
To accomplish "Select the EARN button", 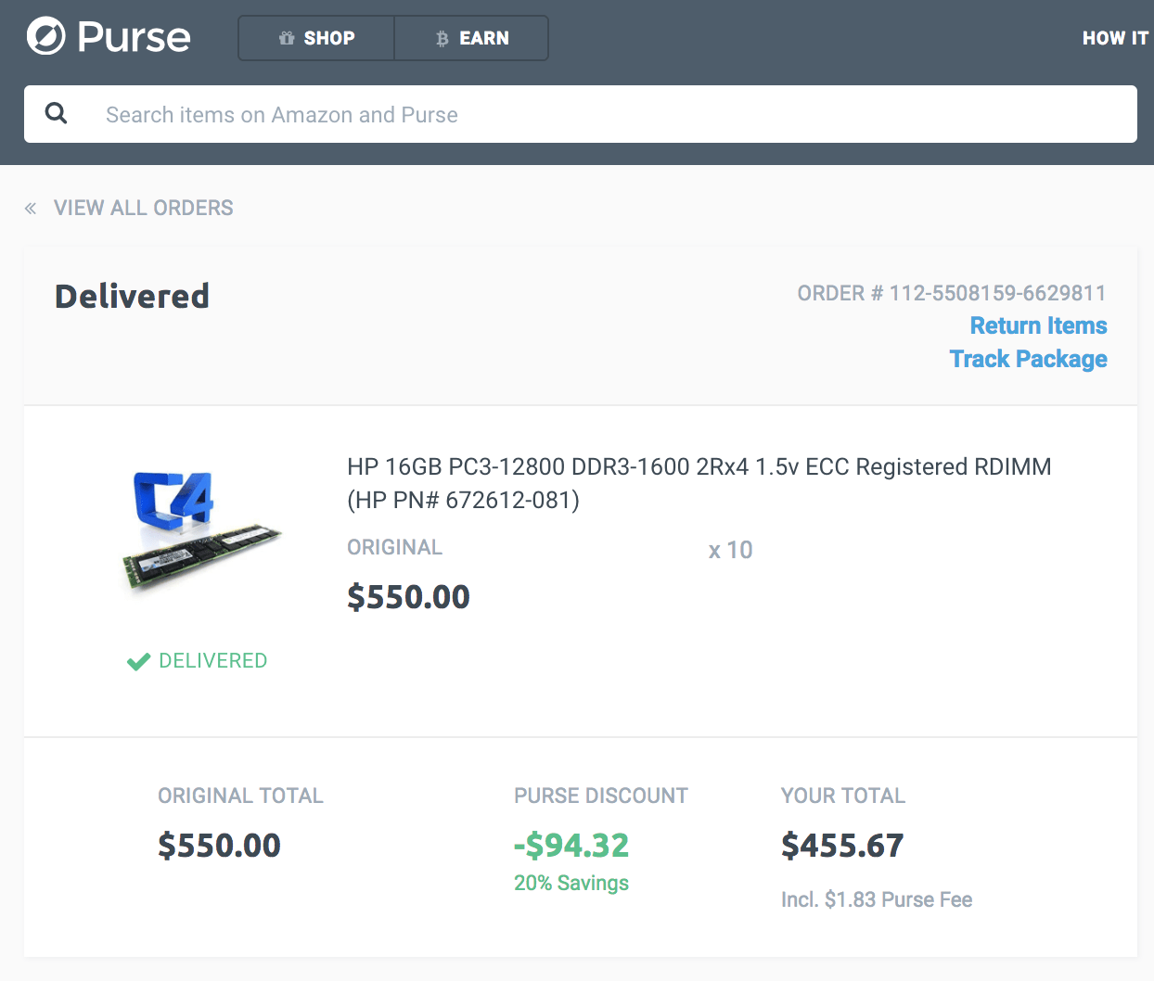I will [x=471, y=38].
